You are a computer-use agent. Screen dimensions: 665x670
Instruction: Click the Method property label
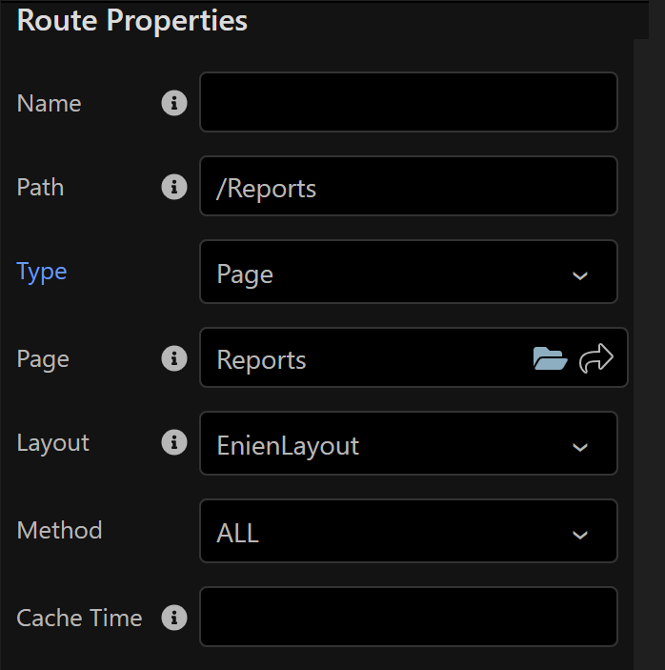59,530
